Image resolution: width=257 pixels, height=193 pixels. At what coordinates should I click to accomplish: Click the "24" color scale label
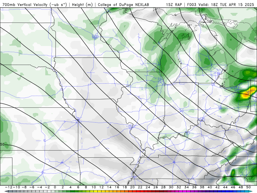click(148, 187)
